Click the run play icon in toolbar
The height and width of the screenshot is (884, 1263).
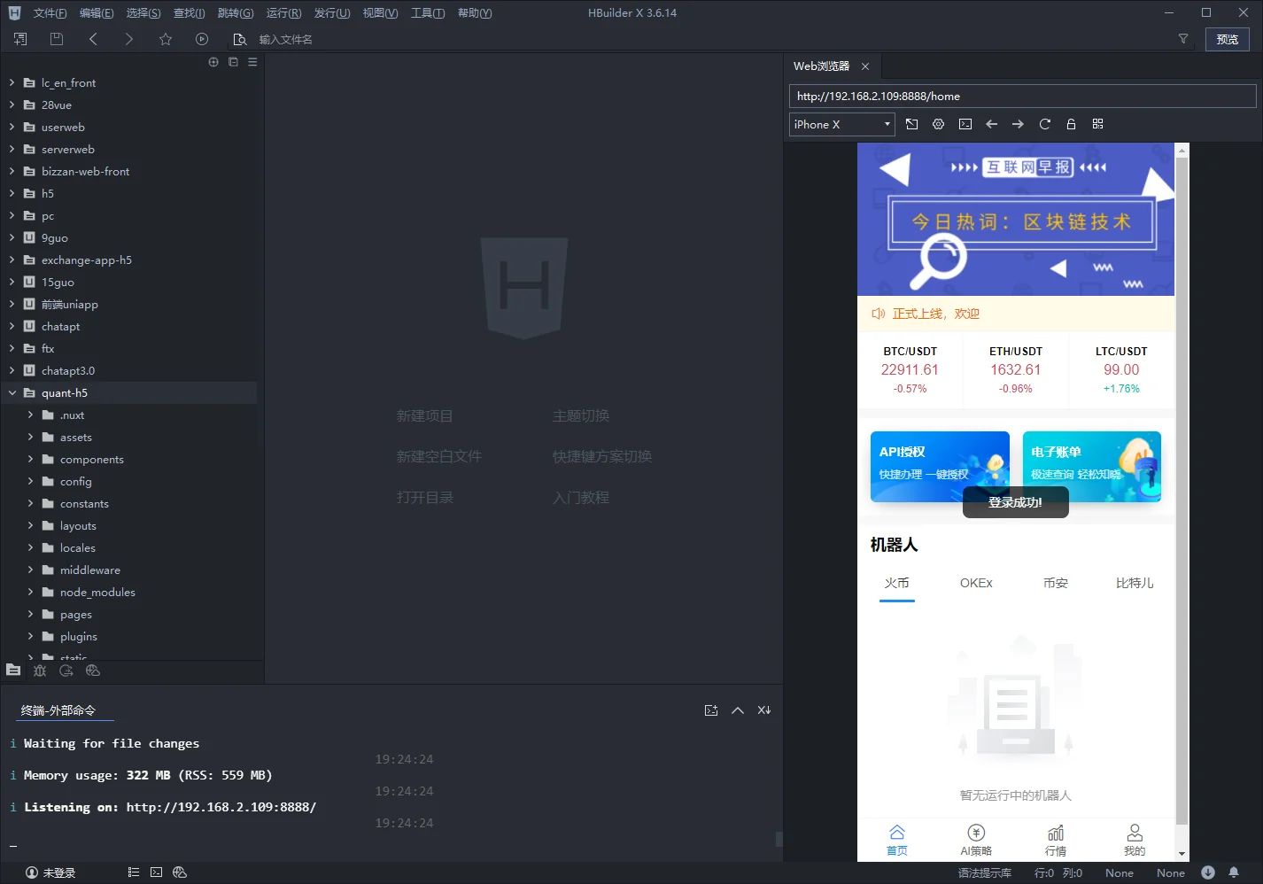(x=202, y=39)
